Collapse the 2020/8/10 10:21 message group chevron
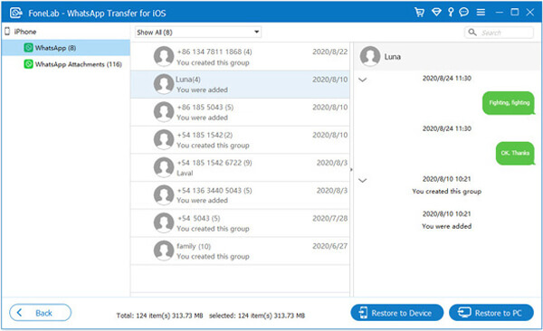 tap(362, 180)
